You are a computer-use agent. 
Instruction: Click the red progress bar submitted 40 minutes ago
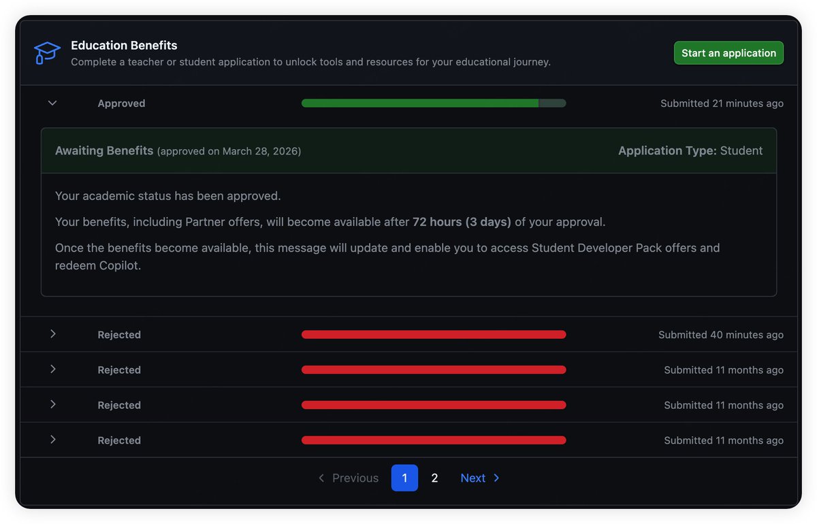click(x=434, y=335)
